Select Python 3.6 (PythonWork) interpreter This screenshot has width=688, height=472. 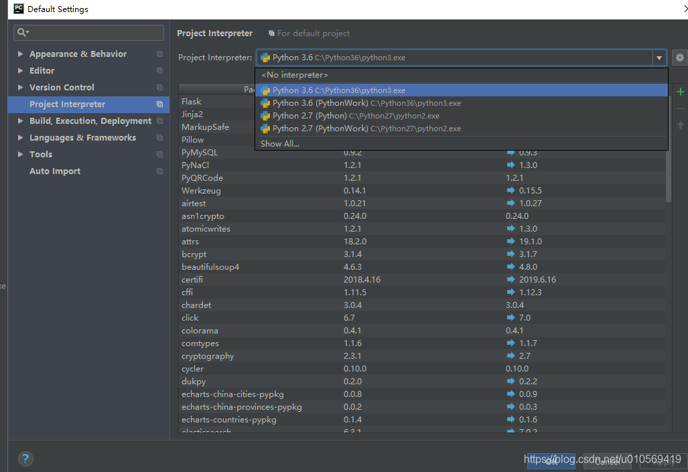point(462,103)
